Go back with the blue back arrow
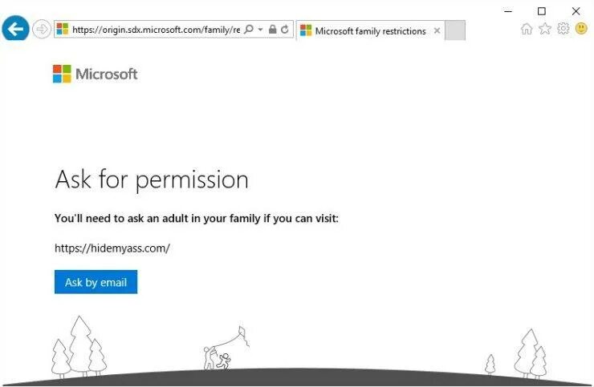The image size is (594, 387). (15, 28)
